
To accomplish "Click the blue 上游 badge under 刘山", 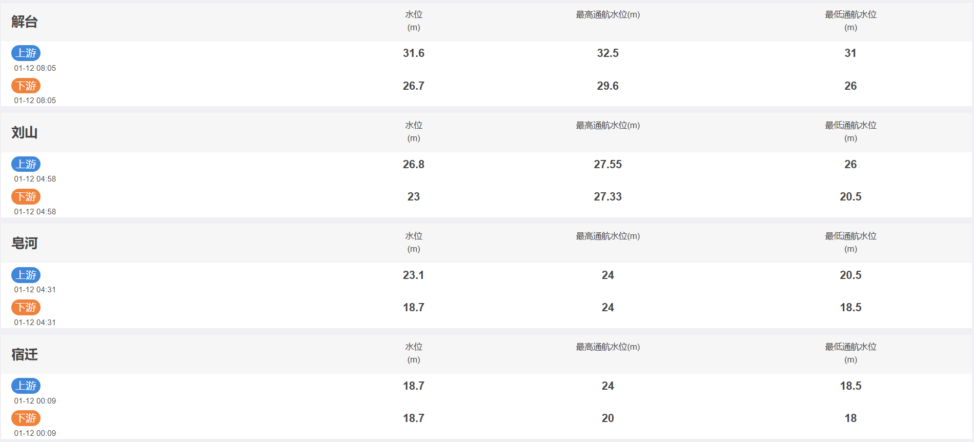I will (x=26, y=164).
